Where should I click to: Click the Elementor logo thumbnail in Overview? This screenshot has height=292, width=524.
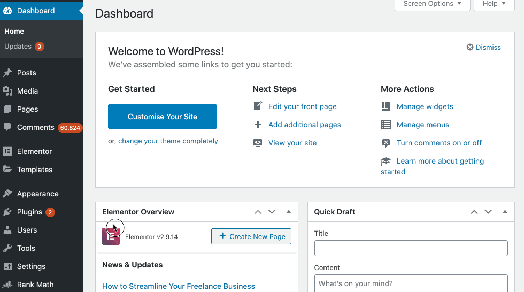pyautogui.click(x=111, y=236)
